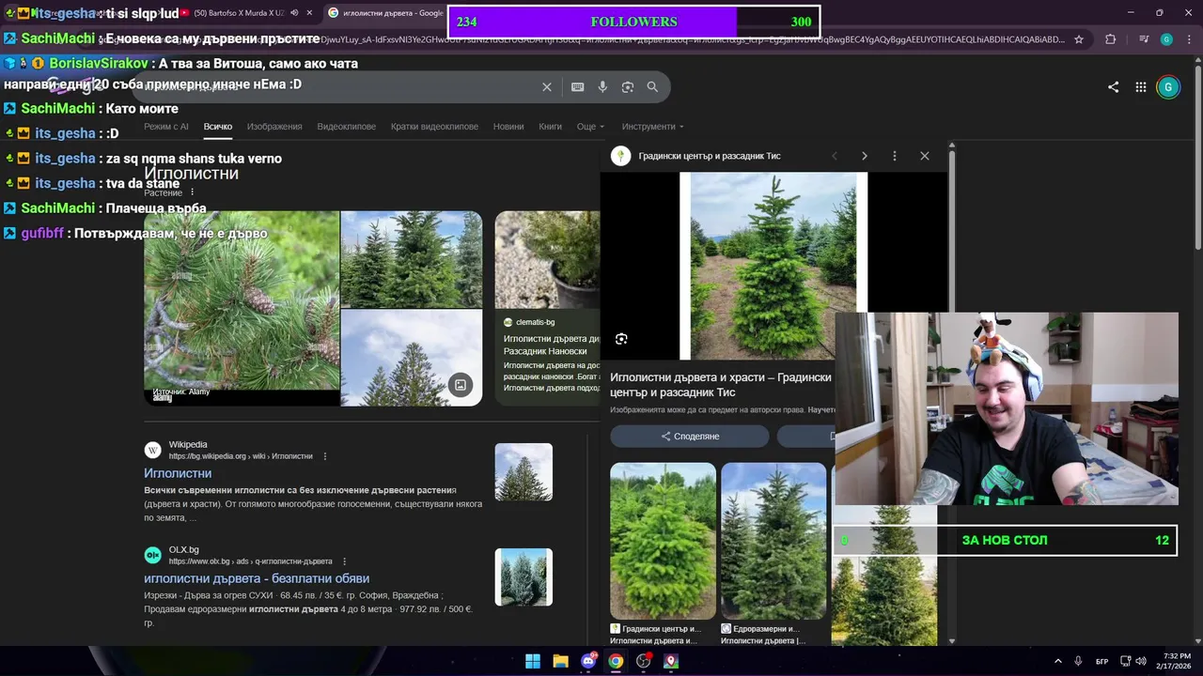Image resolution: width=1203 pixels, height=676 pixels.
Task: Open the Chrome three-dot menu
Action: (1189, 39)
